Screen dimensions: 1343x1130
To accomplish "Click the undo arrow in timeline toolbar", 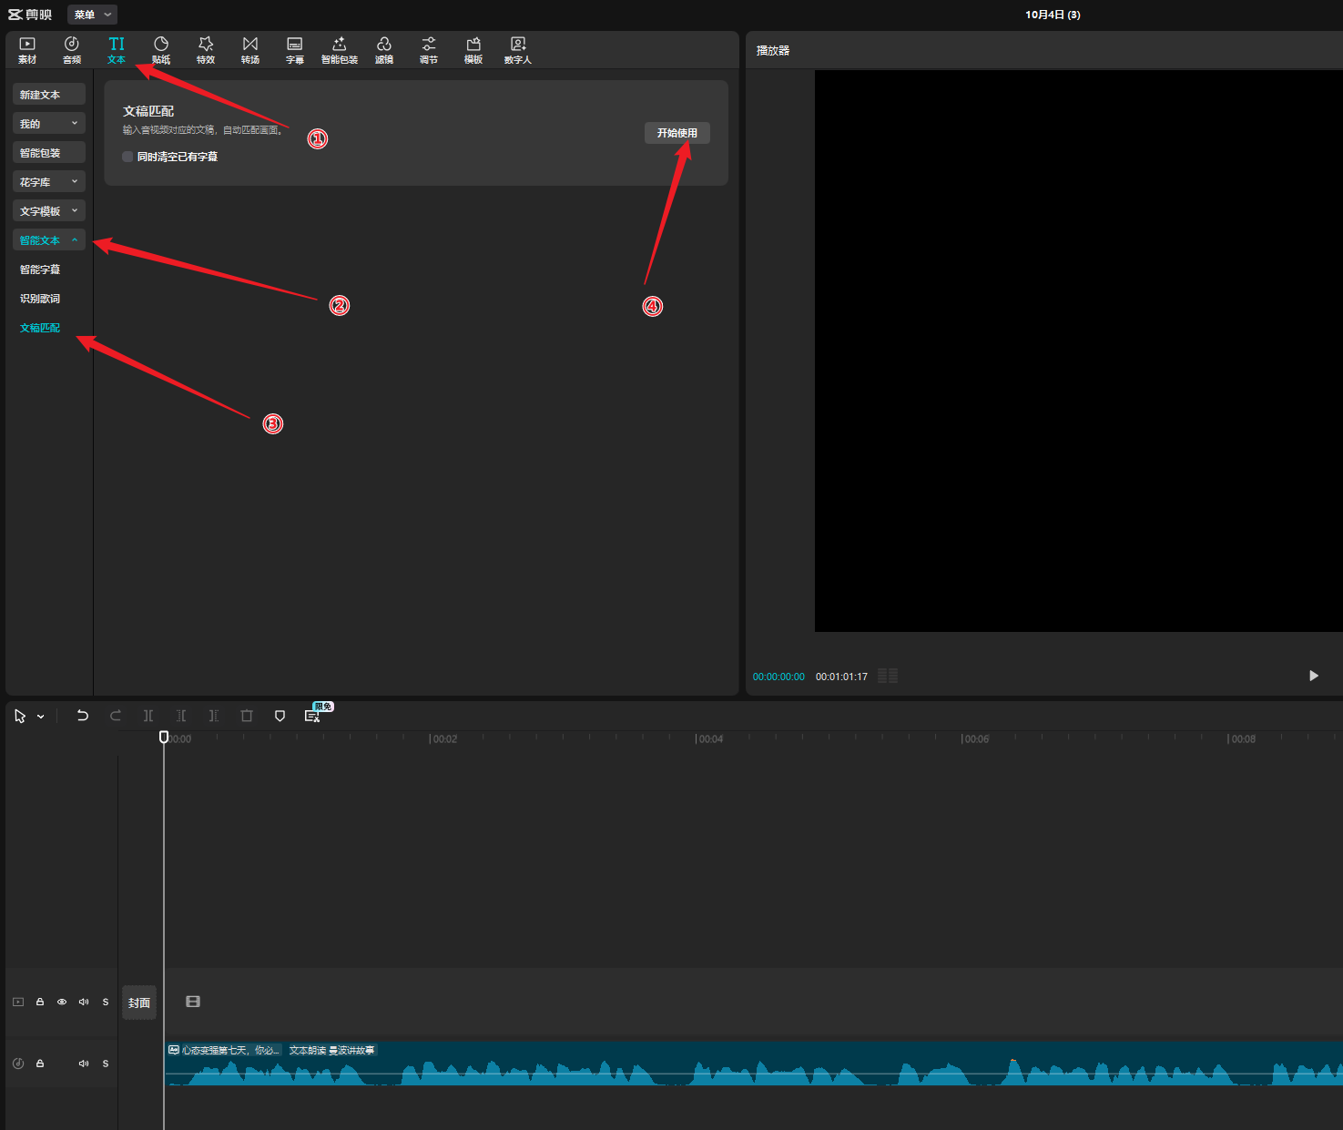I will tap(83, 716).
